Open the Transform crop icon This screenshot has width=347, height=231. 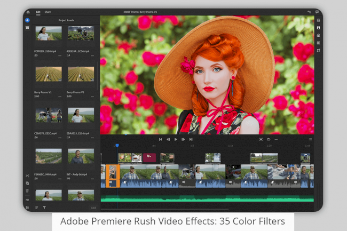tap(319, 50)
